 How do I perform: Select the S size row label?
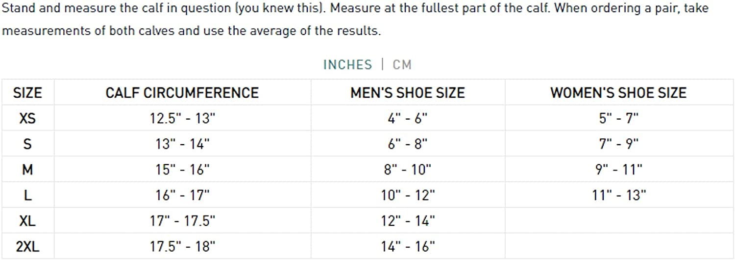coord(27,144)
